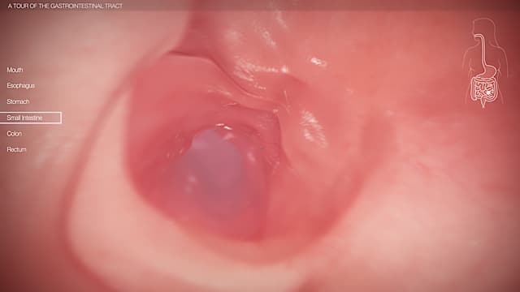The image size is (520, 292).
Task: Click the glowing location marker in diagram
Action: point(489,93)
